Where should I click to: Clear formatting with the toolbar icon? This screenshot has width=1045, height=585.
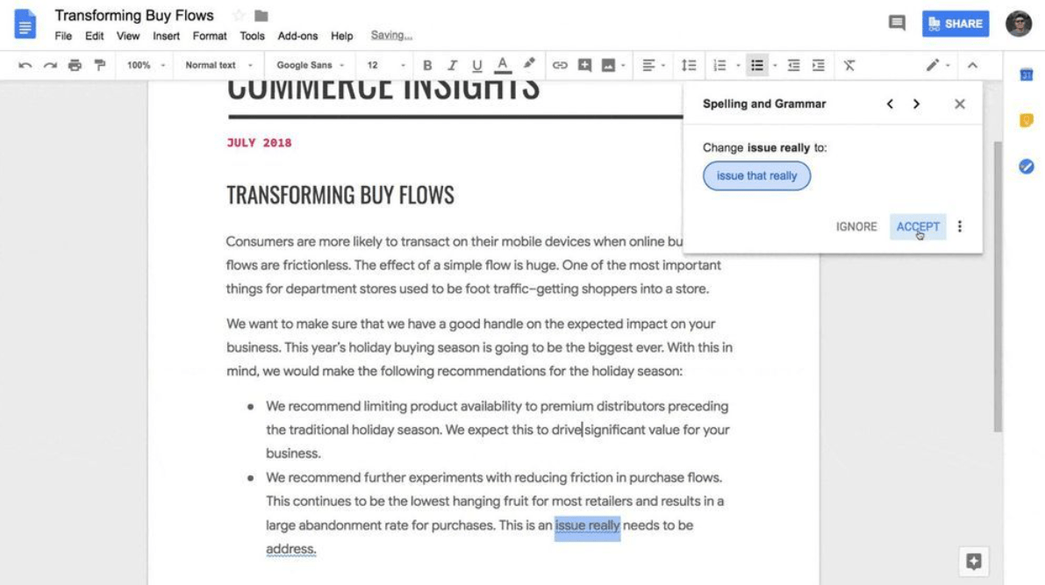click(849, 64)
